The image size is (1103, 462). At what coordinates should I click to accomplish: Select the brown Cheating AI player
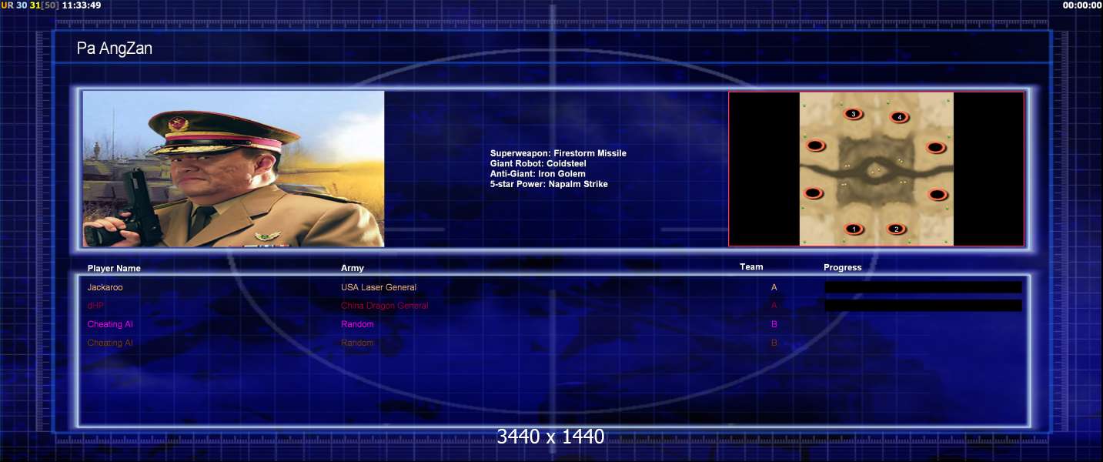pyautogui.click(x=110, y=343)
